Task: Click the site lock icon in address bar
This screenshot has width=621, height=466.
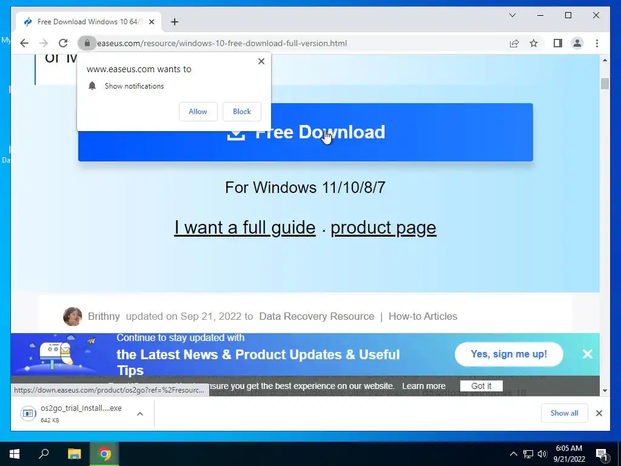Action: coord(87,43)
